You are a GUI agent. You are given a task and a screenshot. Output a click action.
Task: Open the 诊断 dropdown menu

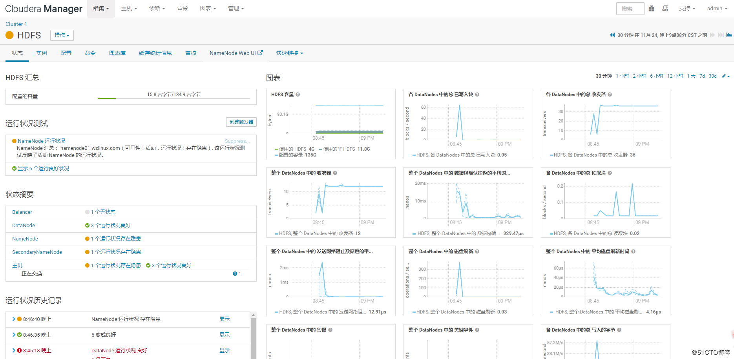pos(157,8)
